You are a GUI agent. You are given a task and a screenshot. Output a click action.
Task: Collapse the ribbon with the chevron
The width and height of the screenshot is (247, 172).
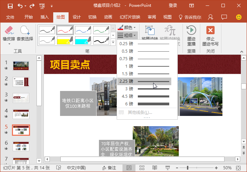[x=242, y=52]
